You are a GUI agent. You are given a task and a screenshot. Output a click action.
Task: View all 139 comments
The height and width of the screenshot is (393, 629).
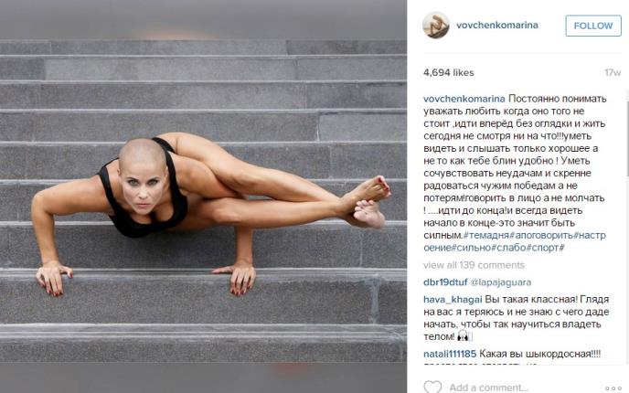(474, 265)
